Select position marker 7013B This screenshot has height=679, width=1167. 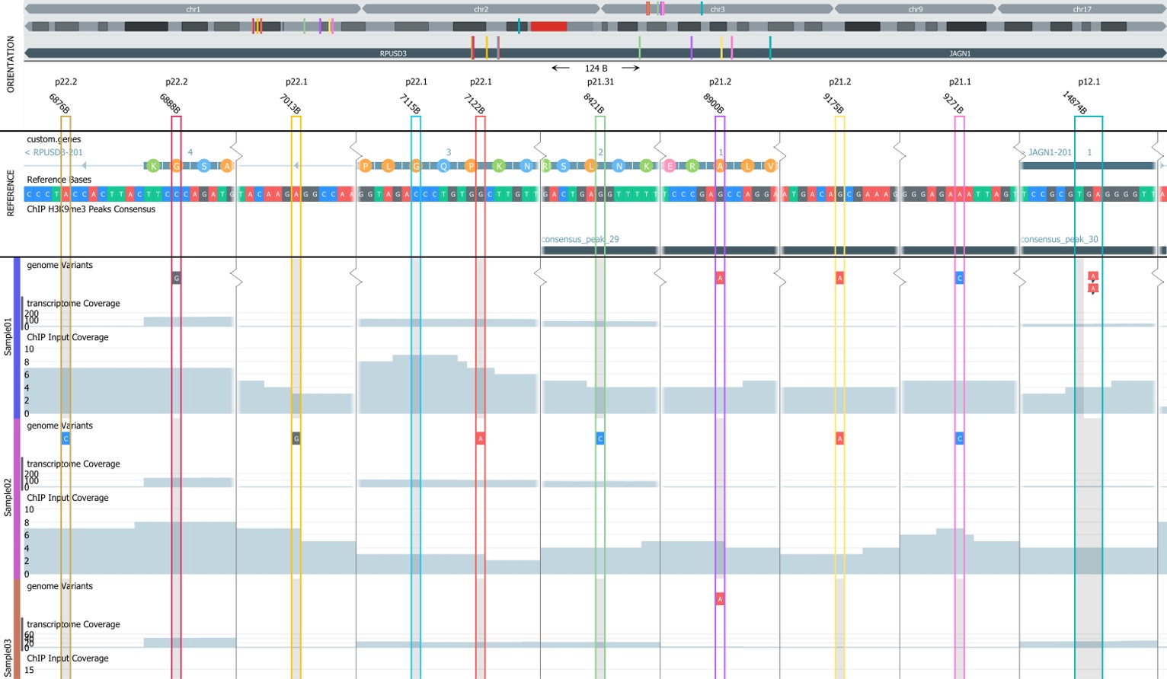(290, 104)
